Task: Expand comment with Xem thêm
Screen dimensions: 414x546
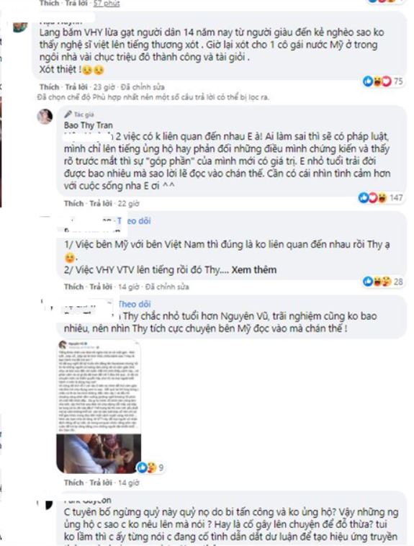Action: click(x=254, y=270)
